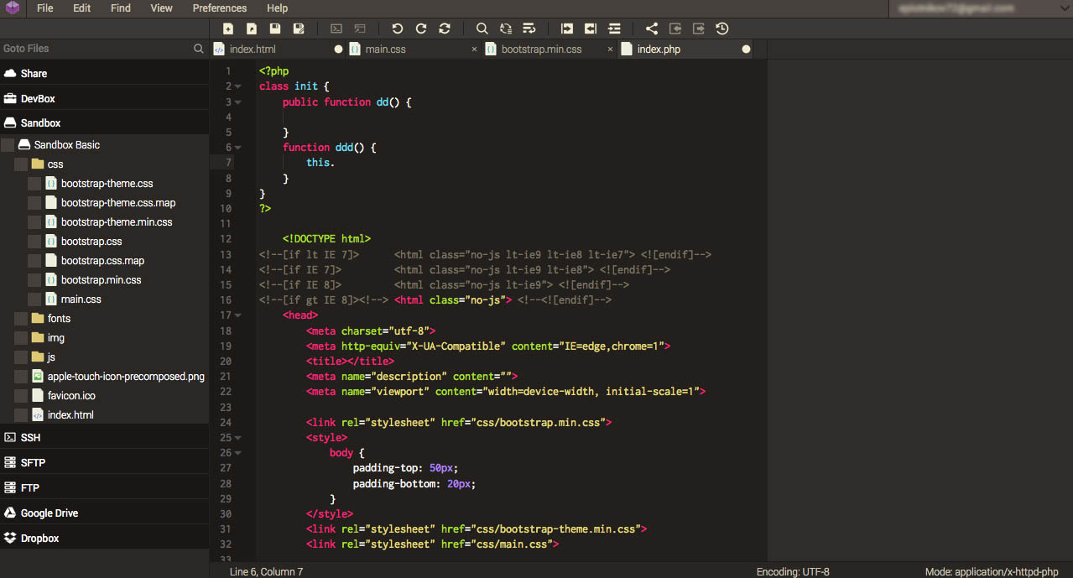Click the export arrow toolbar icon
Screen dimensions: 1073x578
tap(699, 29)
